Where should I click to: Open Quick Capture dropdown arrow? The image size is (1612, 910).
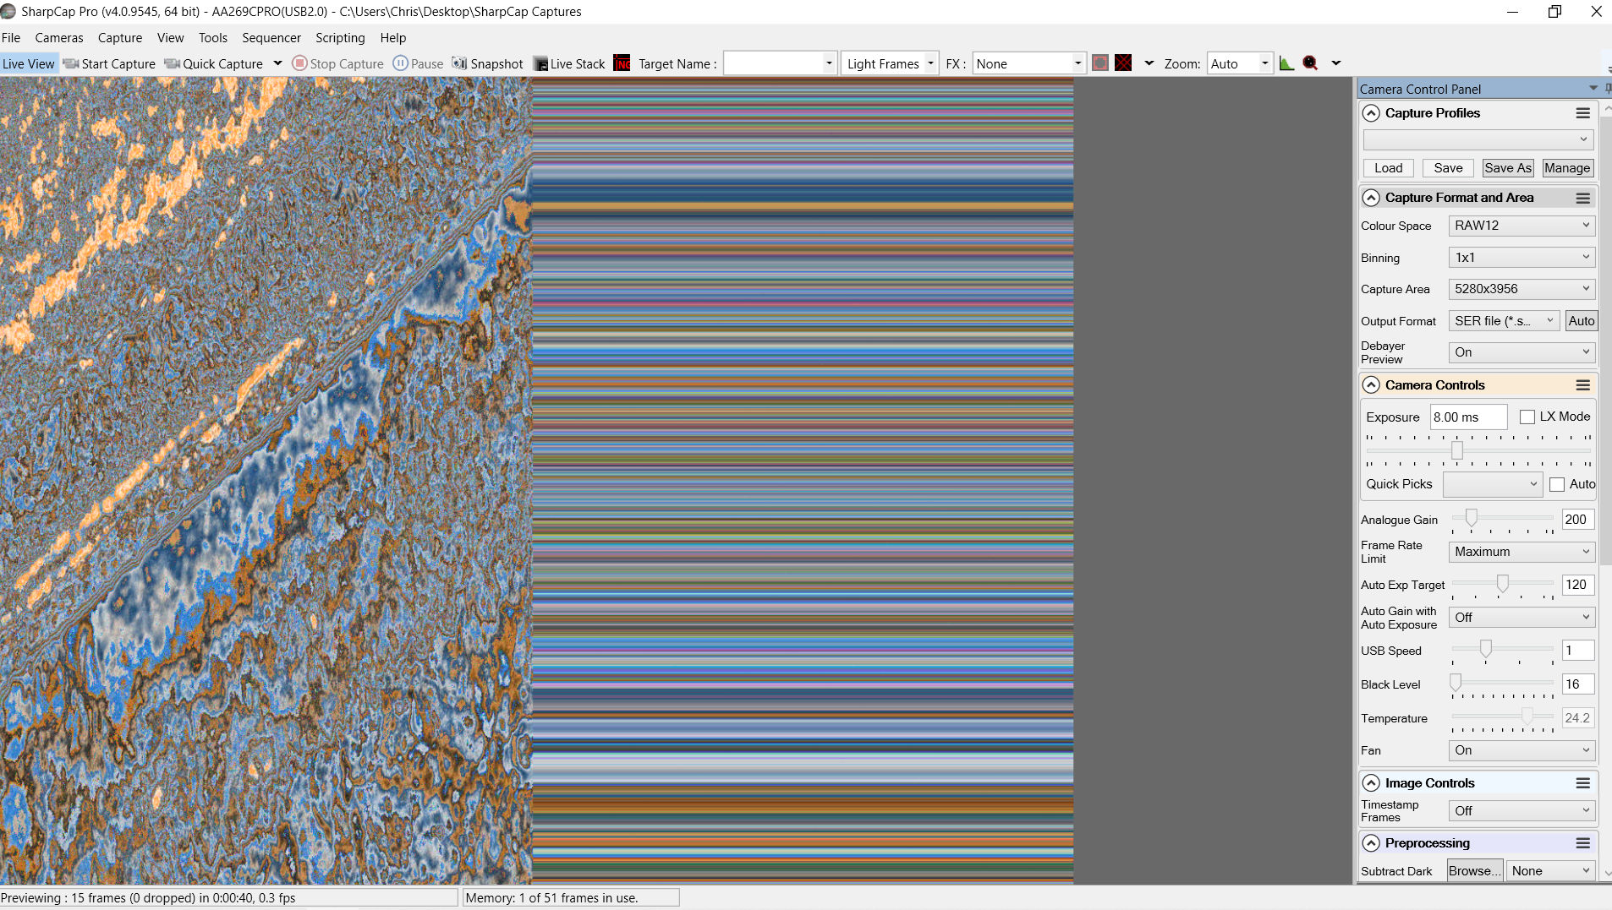[x=277, y=63]
